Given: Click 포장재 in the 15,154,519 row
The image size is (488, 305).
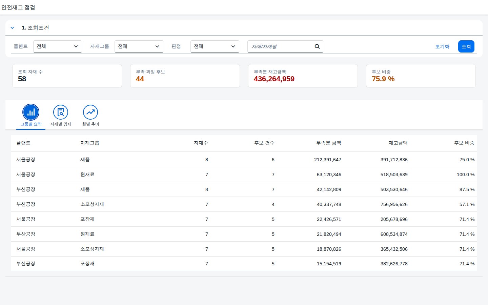Looking at the screenshot, I should pyautogui.click(x=87, y=264).
